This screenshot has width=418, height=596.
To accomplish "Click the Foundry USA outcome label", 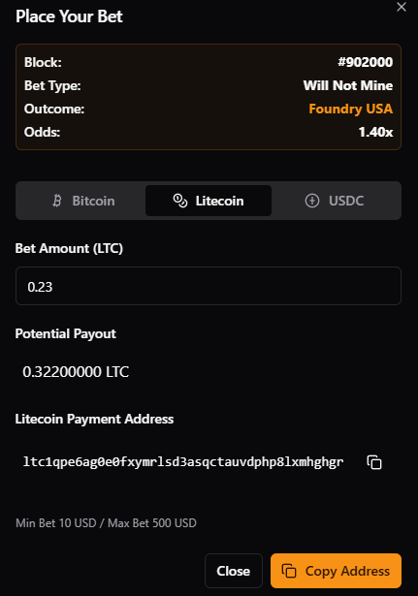I will pos(351,110).
